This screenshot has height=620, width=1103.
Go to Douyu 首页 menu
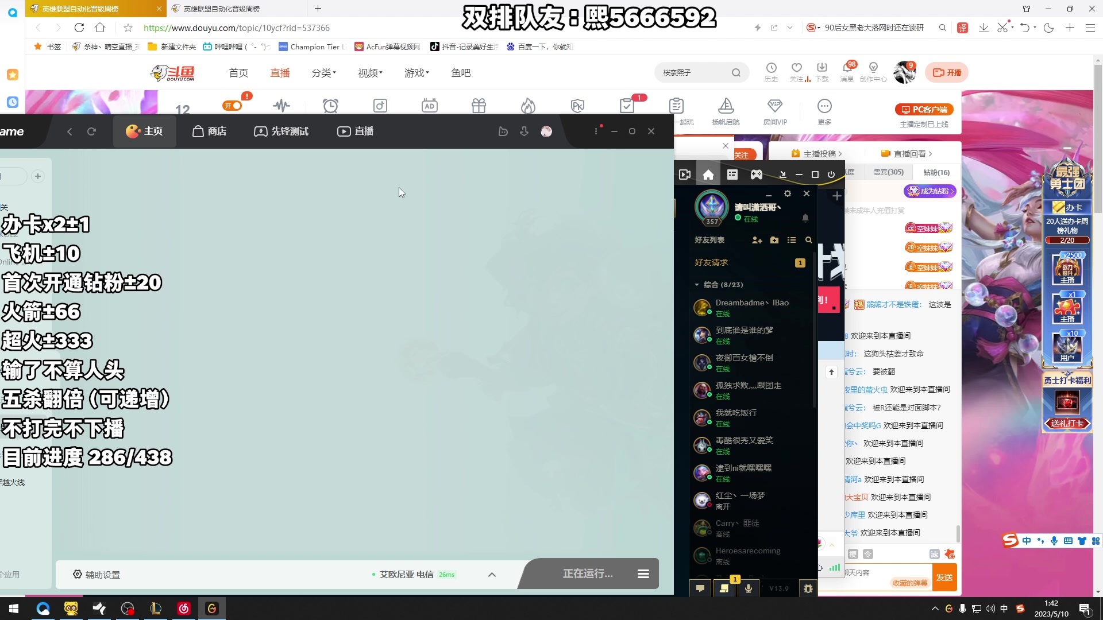coord(238,73)
